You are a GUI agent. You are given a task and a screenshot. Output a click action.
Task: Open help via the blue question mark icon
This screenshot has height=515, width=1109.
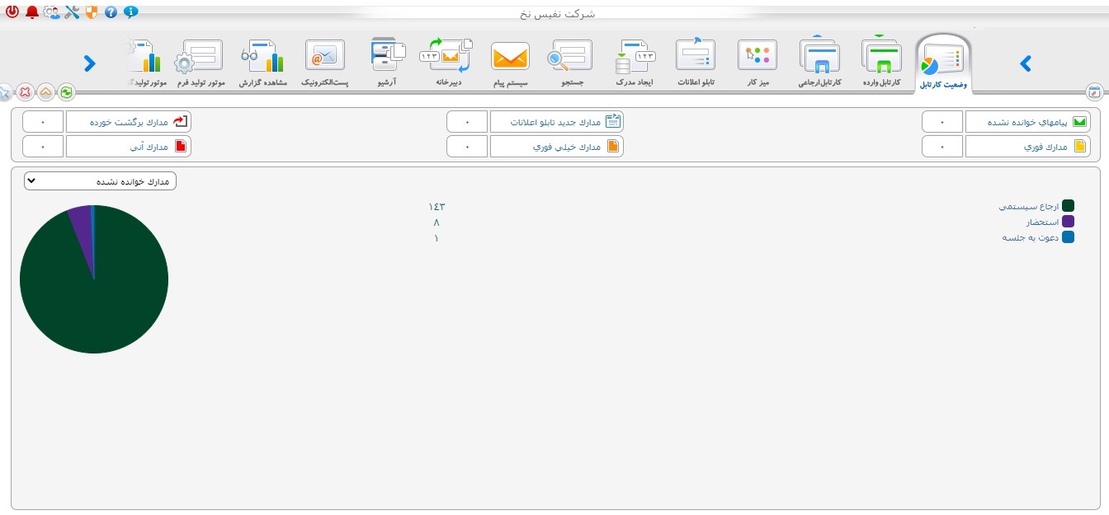coord(111,12)
